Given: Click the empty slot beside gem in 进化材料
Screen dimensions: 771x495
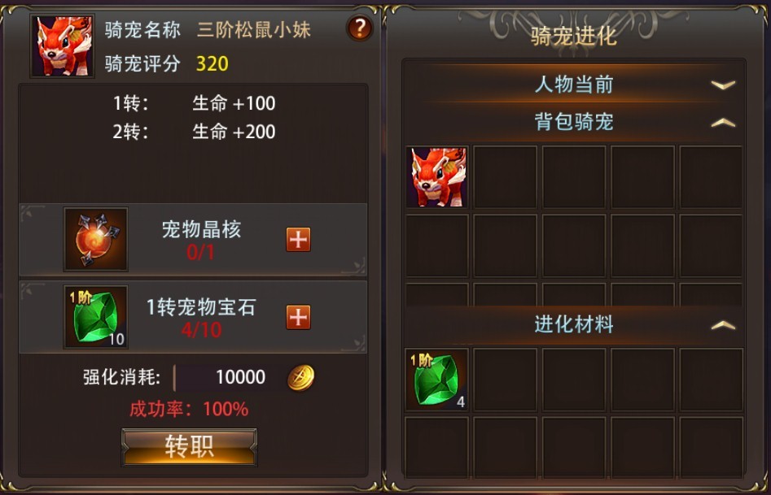Looking at the screenshot, I should click(x=505, y=380).
